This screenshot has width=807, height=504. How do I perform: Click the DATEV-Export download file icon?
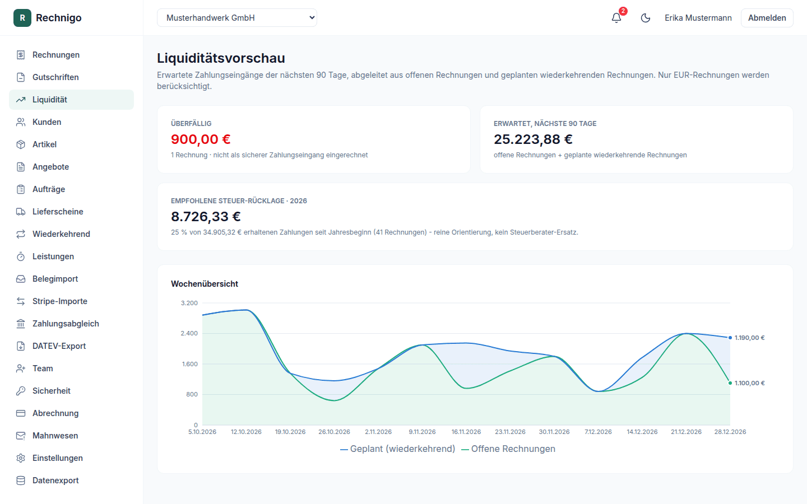[21, 346]
